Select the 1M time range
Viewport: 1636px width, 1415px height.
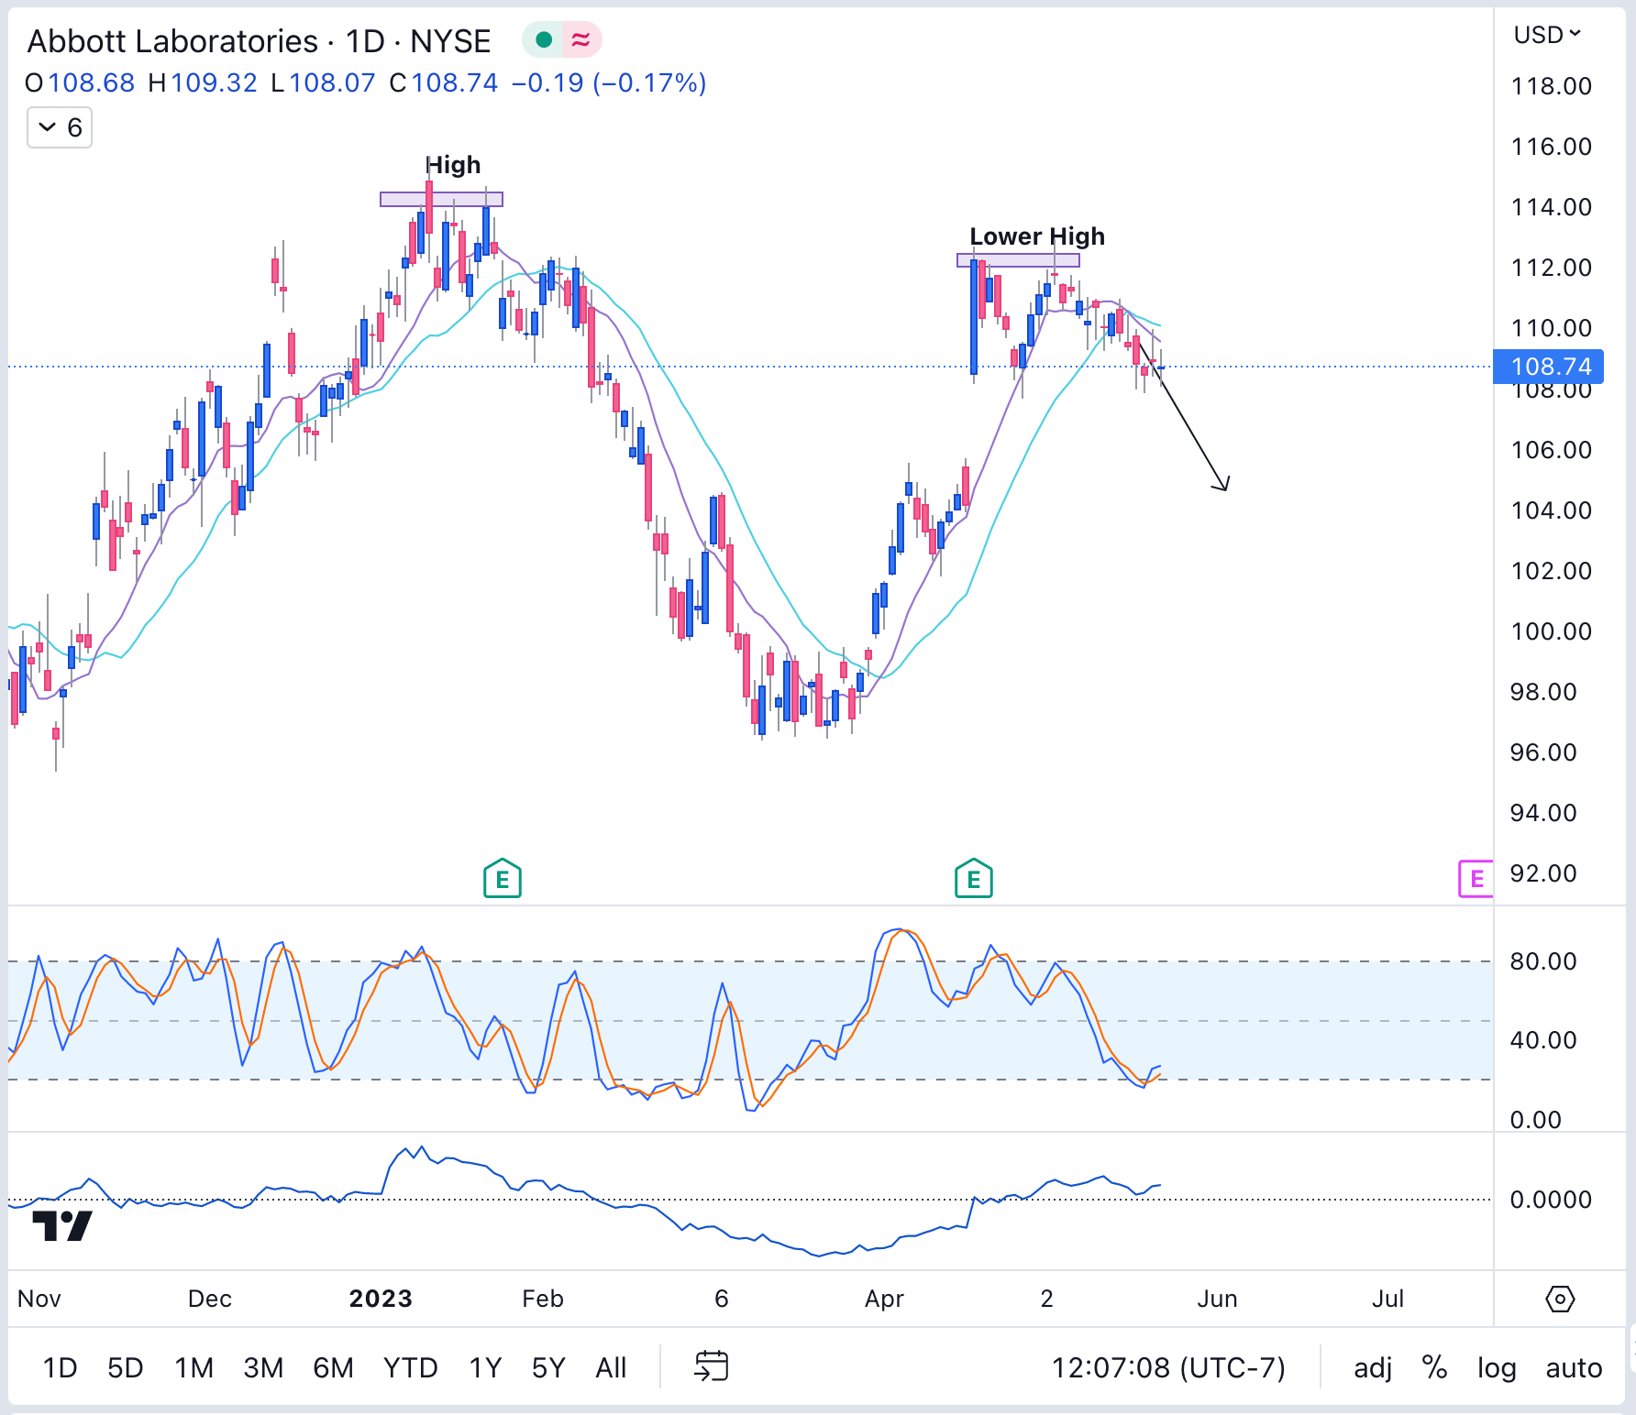click(x=193, y=1368)
